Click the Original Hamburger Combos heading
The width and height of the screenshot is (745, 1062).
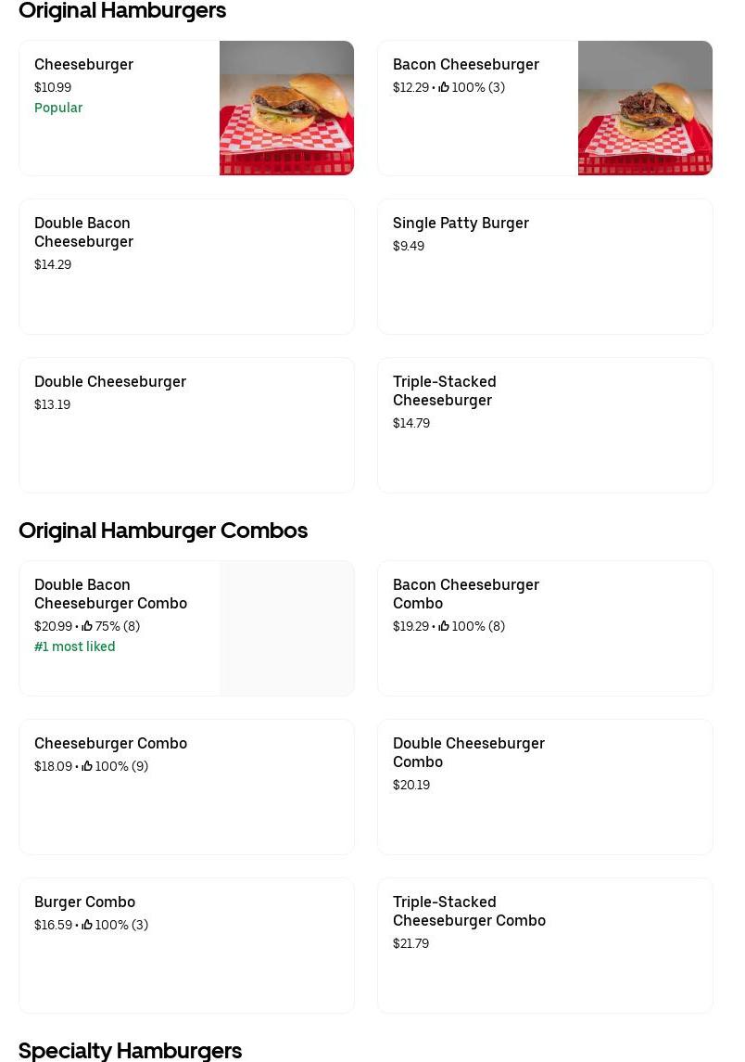[163, 530]
